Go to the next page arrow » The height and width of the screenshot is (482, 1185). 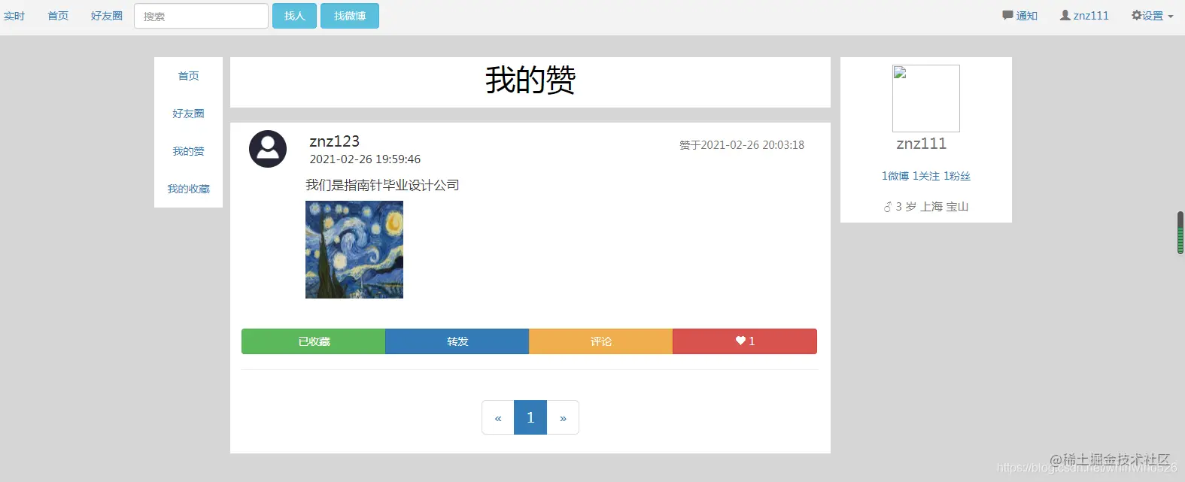coord(563,417)
